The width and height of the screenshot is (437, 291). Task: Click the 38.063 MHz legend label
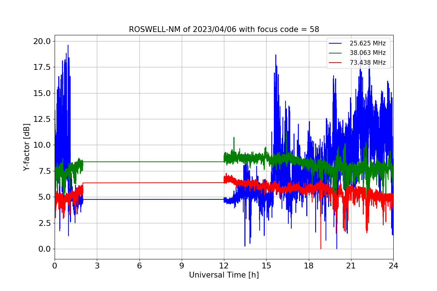367,53
